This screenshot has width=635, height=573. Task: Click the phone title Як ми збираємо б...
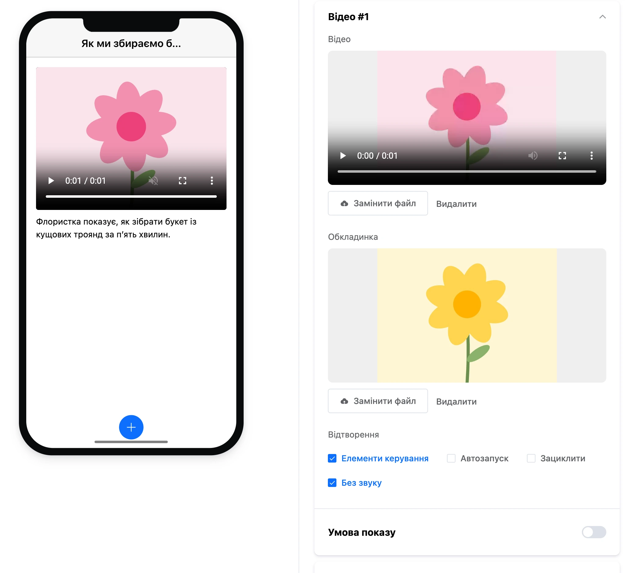131,43
